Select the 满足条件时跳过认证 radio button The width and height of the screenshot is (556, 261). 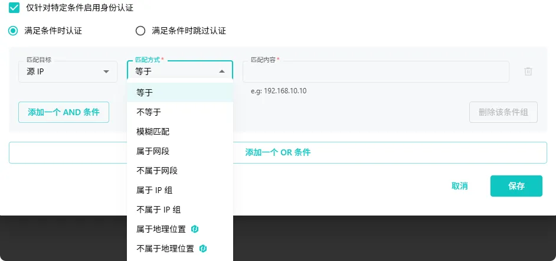coord(140,31)
